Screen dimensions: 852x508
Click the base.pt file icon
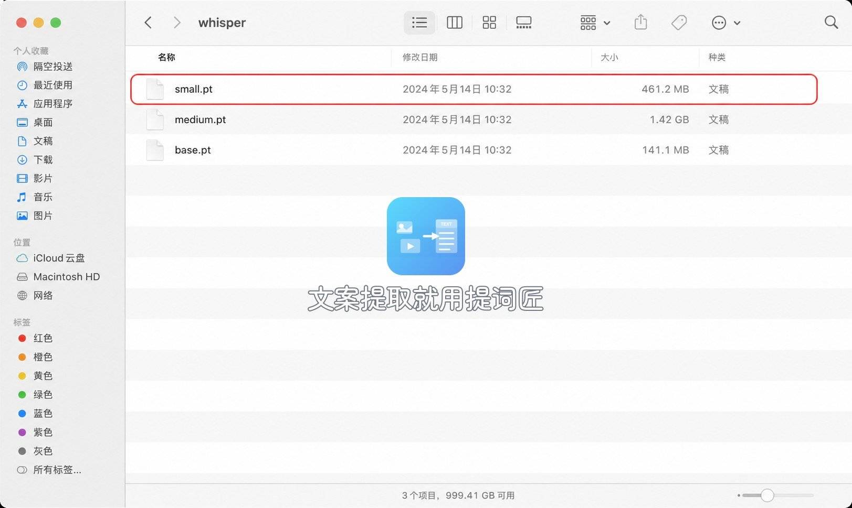155,150
